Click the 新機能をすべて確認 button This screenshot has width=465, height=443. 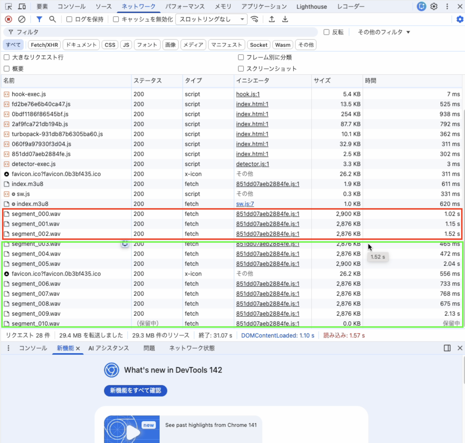tap(135, 390)
